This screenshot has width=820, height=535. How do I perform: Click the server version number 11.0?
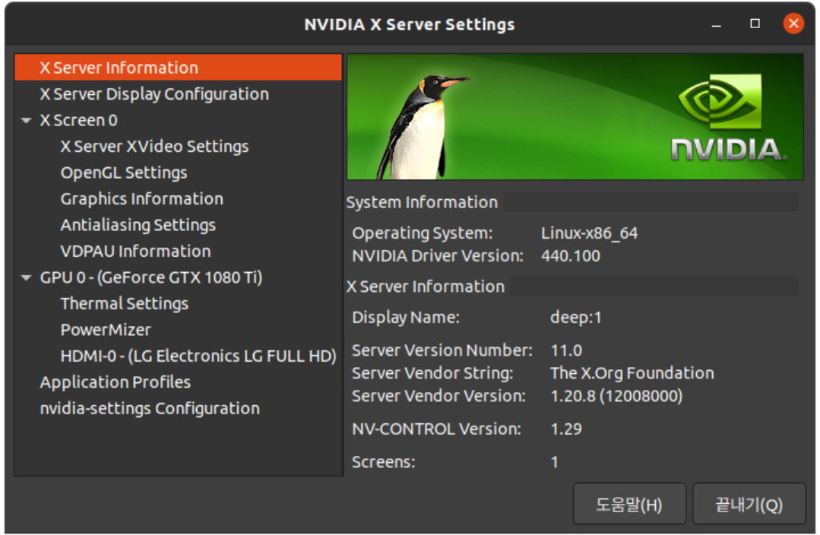click(x=566, y=350)
